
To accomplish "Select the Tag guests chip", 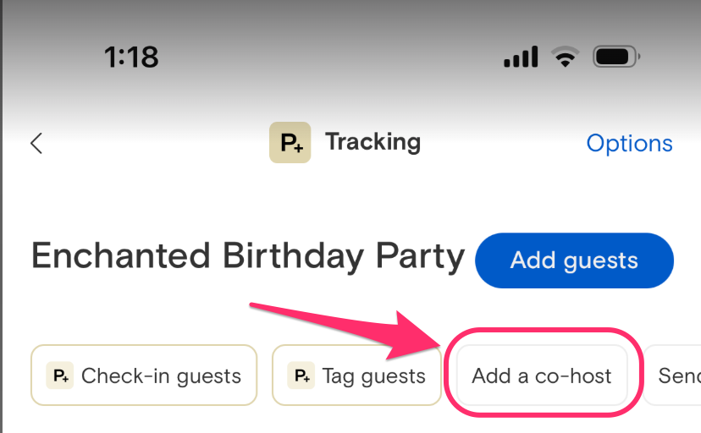I will (x=356, y=375).
